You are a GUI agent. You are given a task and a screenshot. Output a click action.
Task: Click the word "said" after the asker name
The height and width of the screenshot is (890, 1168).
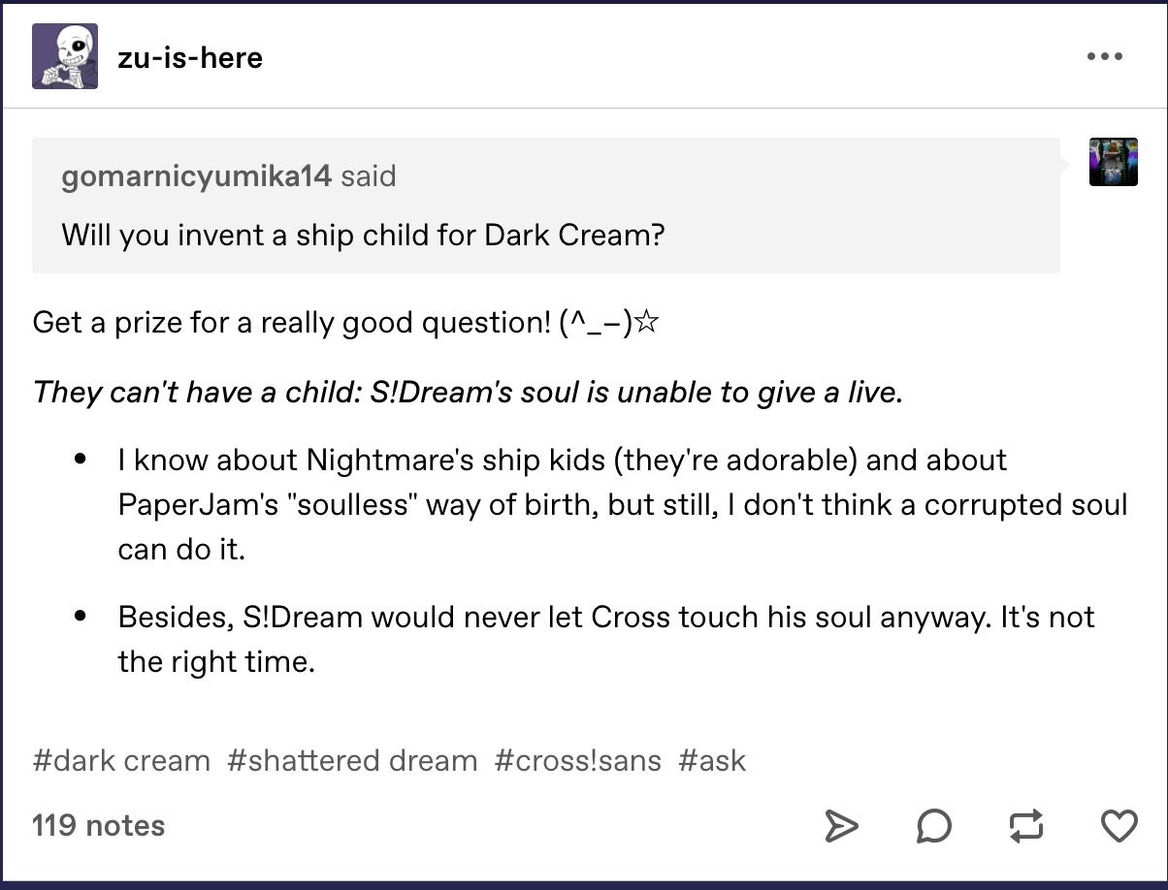click(369, 176)
